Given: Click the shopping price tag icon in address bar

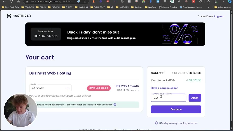Looking at the screenshot, I should click(x=79, y=1).
